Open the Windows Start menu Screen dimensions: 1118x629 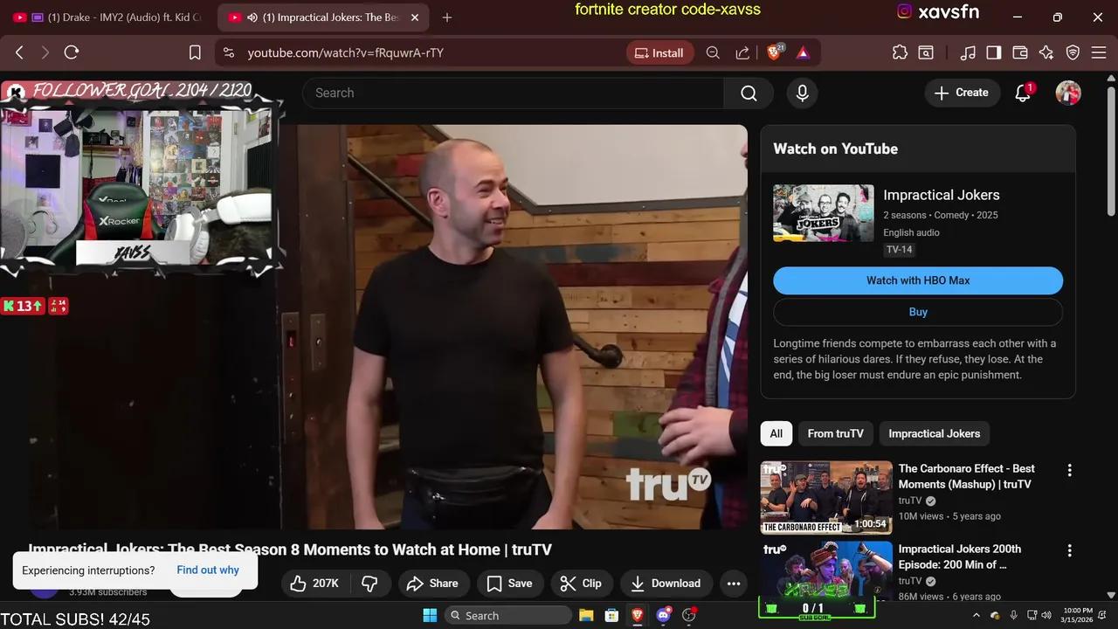(430, 615)
